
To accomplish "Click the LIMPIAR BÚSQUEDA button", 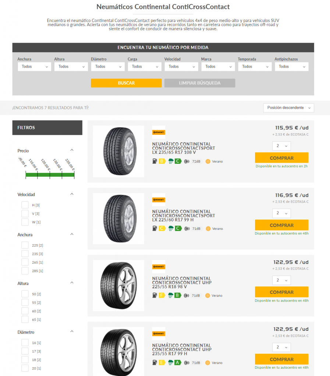I will [x=200, y=83].
